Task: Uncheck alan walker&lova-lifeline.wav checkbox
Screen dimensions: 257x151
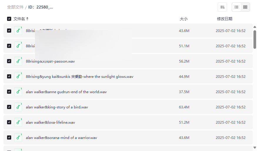Action: pyautogui.click(x=9, y=122)
